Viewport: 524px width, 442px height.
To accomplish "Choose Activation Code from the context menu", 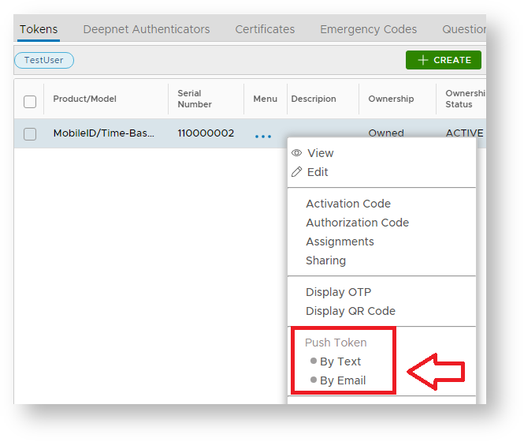I will (x=348, y=204).
